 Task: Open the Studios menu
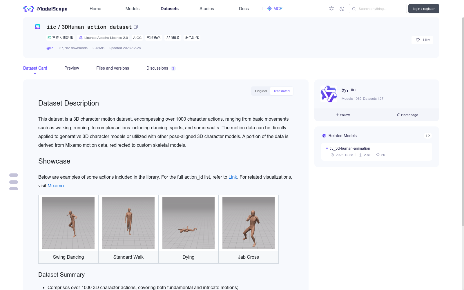[207, 9]
